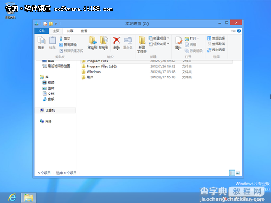Open the 文档 (Documents) library
The image size is (271, 203).
[48, 94]
